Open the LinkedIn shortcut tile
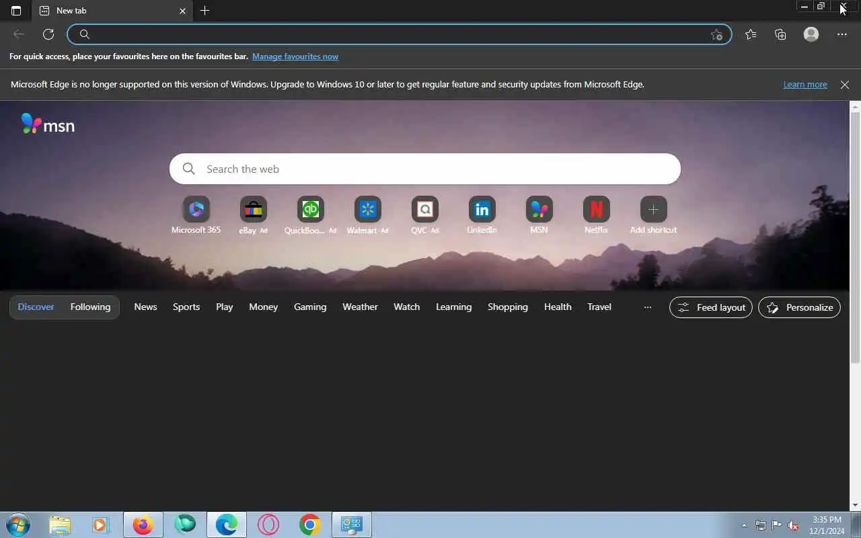This screenshot has height=538, width=861. pyautogui.click(x=482, y=215)
